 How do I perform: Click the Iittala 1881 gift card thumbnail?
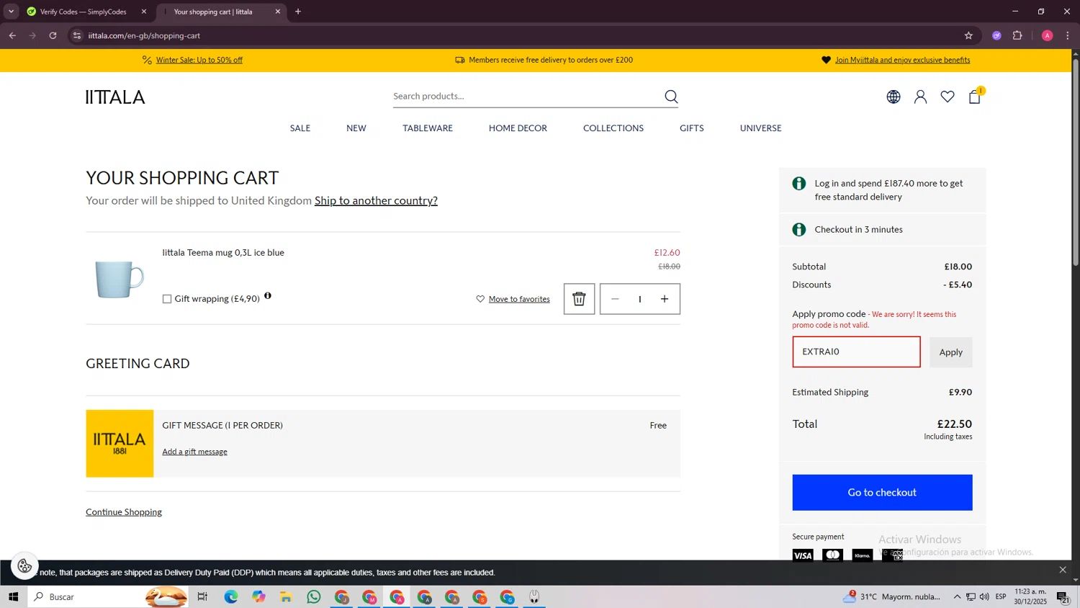pos(120,444)
